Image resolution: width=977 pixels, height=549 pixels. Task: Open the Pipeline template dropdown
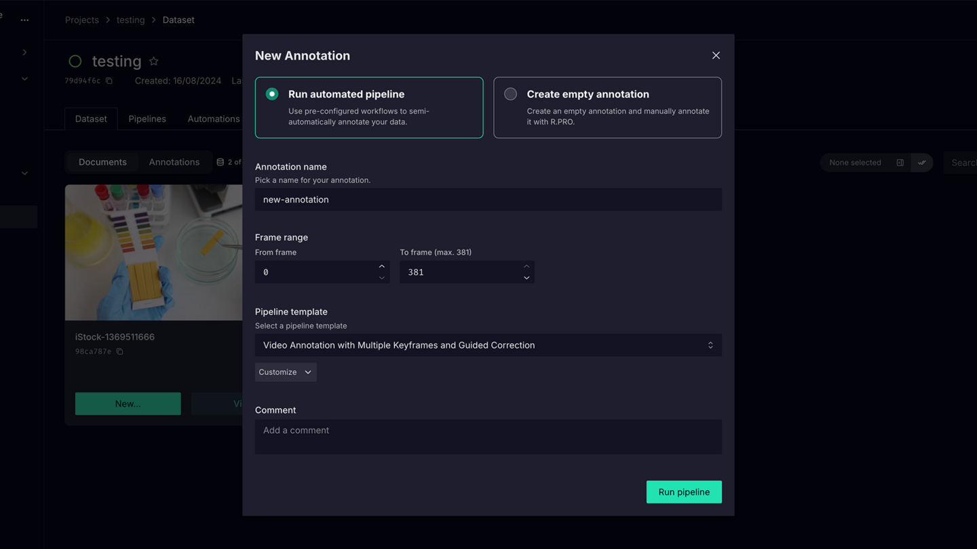coord(488,345)
